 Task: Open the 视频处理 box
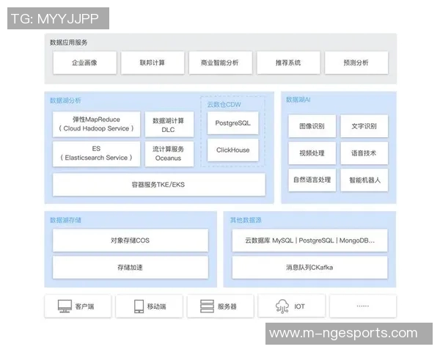click(x=312, y=153)
